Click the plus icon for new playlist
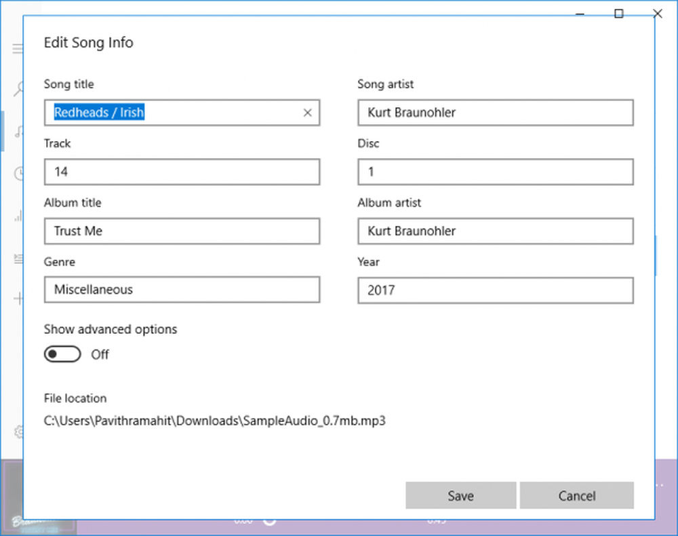 18,298
